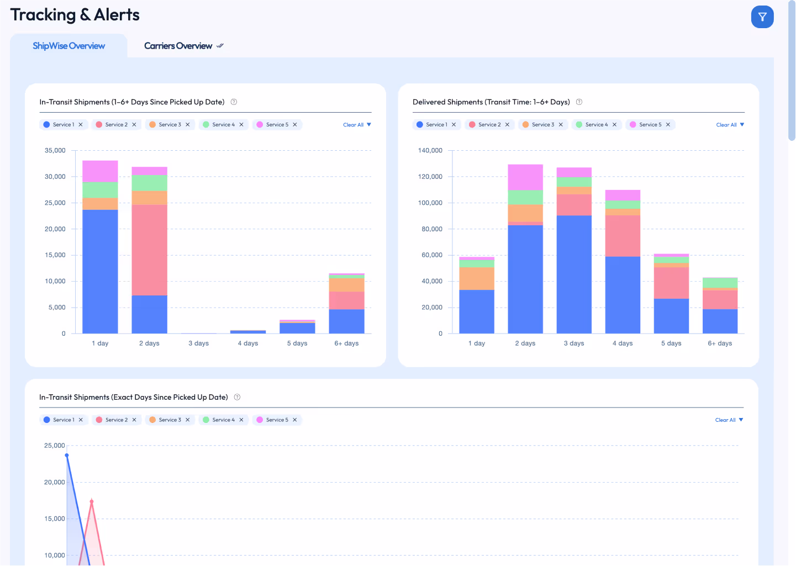The image size is (796, 566).
Task: Open help icon for Delivered Shipments chart
Action: pos(579,102)
